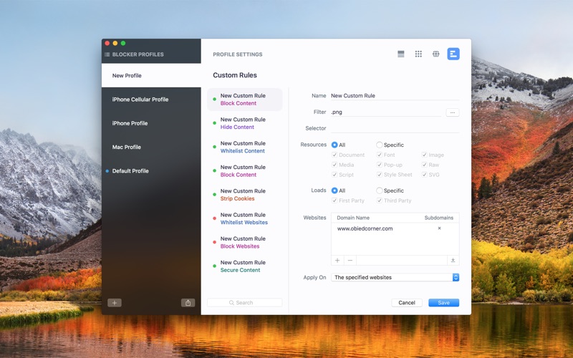Viewport: 573px width, 358px height.
Task: Select iPhone Cellular Profile
Action: click(x=151, y=100)
